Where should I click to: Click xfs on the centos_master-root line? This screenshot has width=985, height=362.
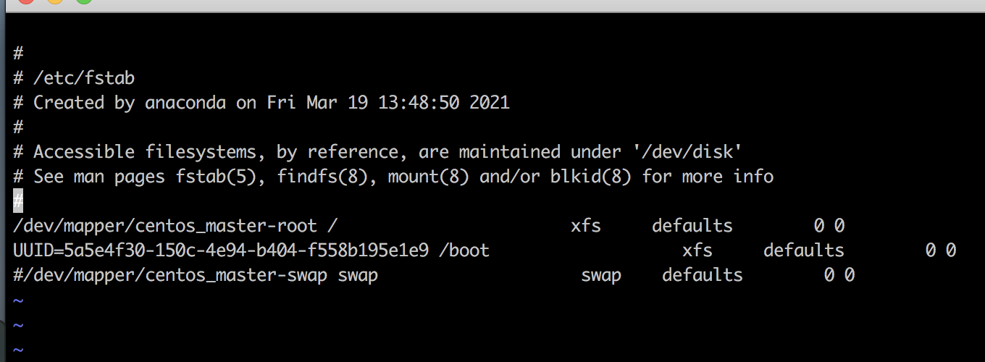[585, 225]
